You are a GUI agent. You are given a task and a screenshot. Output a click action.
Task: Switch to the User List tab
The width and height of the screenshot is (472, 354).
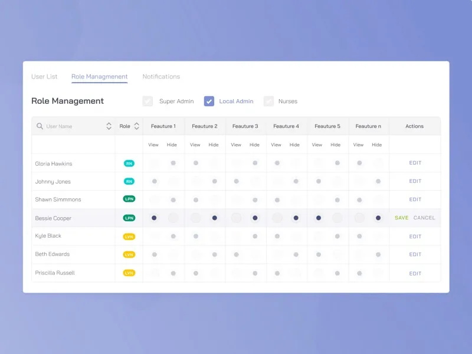[x=44, y=77]
